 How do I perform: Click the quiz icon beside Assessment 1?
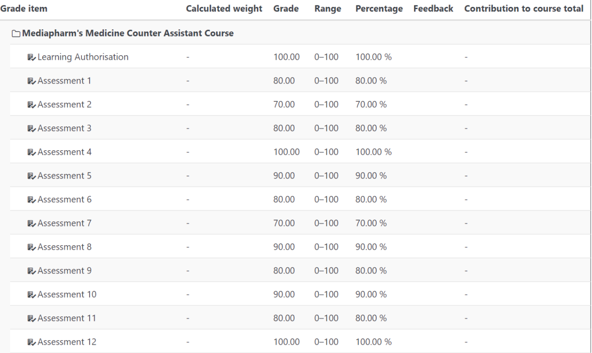(32, 81)
